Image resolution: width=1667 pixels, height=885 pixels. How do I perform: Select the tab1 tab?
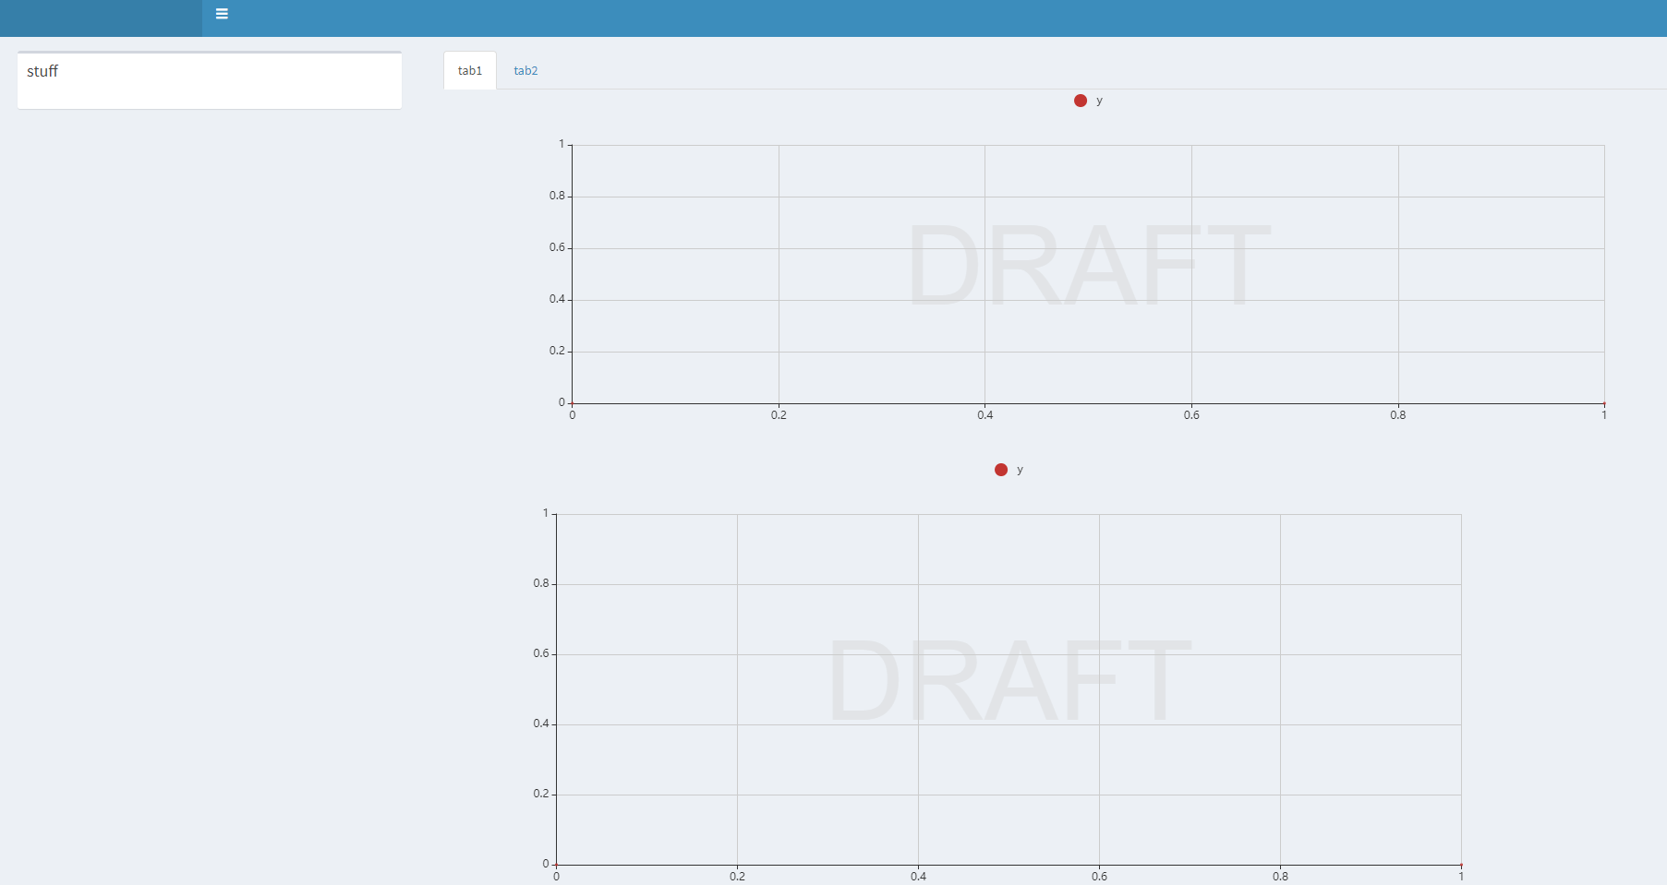(x=469, y=70)
